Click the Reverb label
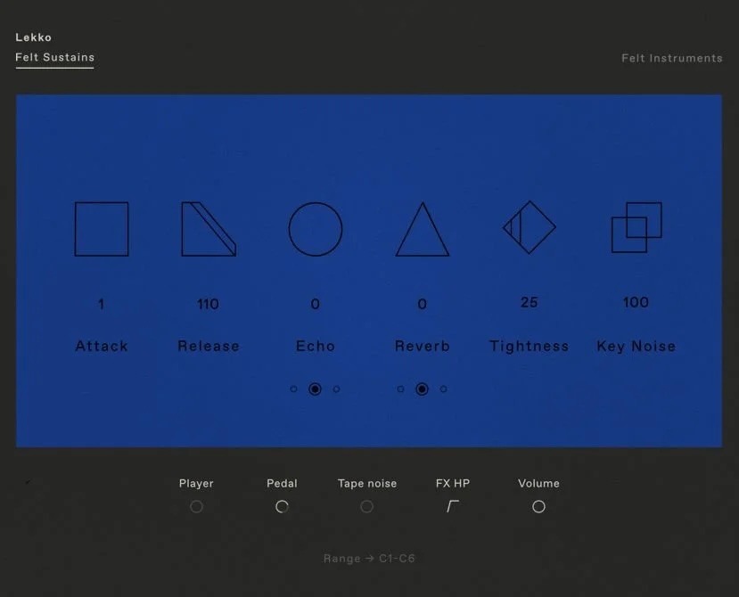739x597 pixels. [x=423, y=346]
